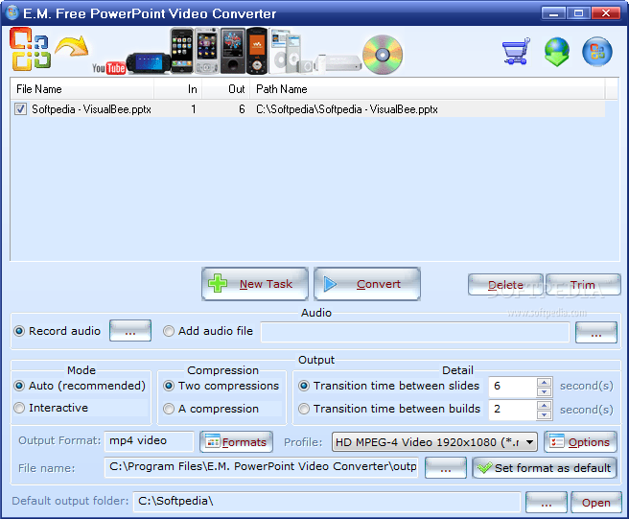Open the Options button

pyautogui.click(x=580, y=442)
